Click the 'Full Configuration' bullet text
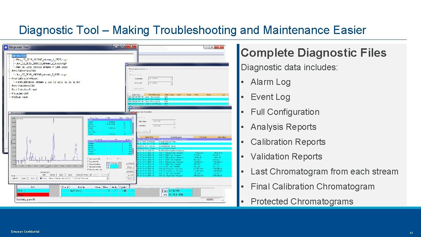 point(285,112)
